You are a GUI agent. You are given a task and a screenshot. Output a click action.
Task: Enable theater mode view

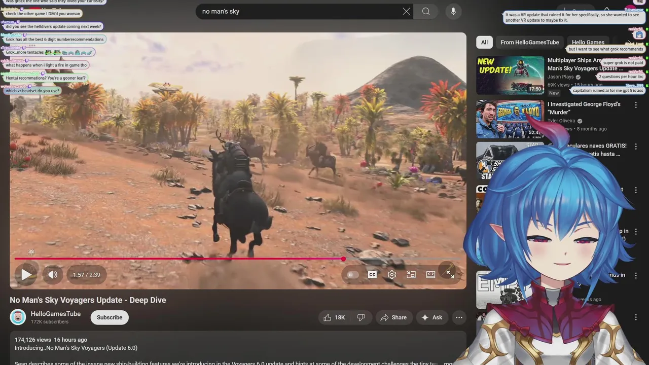430,275
